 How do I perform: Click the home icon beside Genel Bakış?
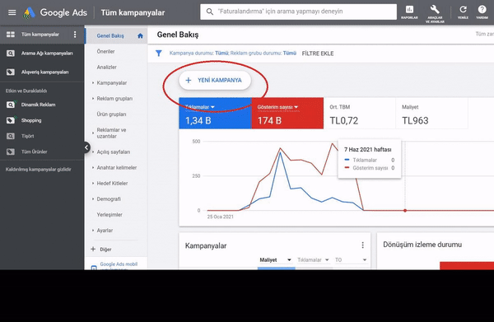(140, 35)
